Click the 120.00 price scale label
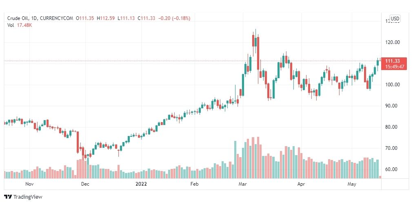Screen dimensions: 413x204 [x=392, y=42]
